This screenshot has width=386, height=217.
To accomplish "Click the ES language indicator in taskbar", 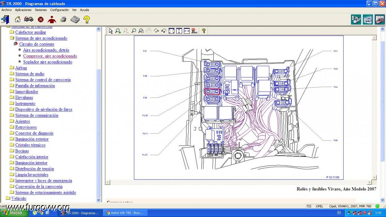I will (339, 213).
